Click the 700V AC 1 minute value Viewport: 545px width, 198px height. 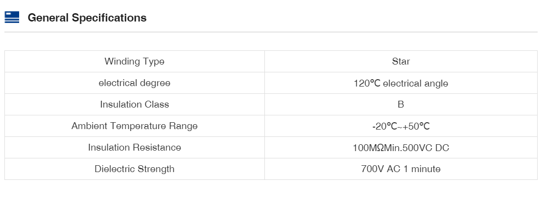click(x=401, y=169)
